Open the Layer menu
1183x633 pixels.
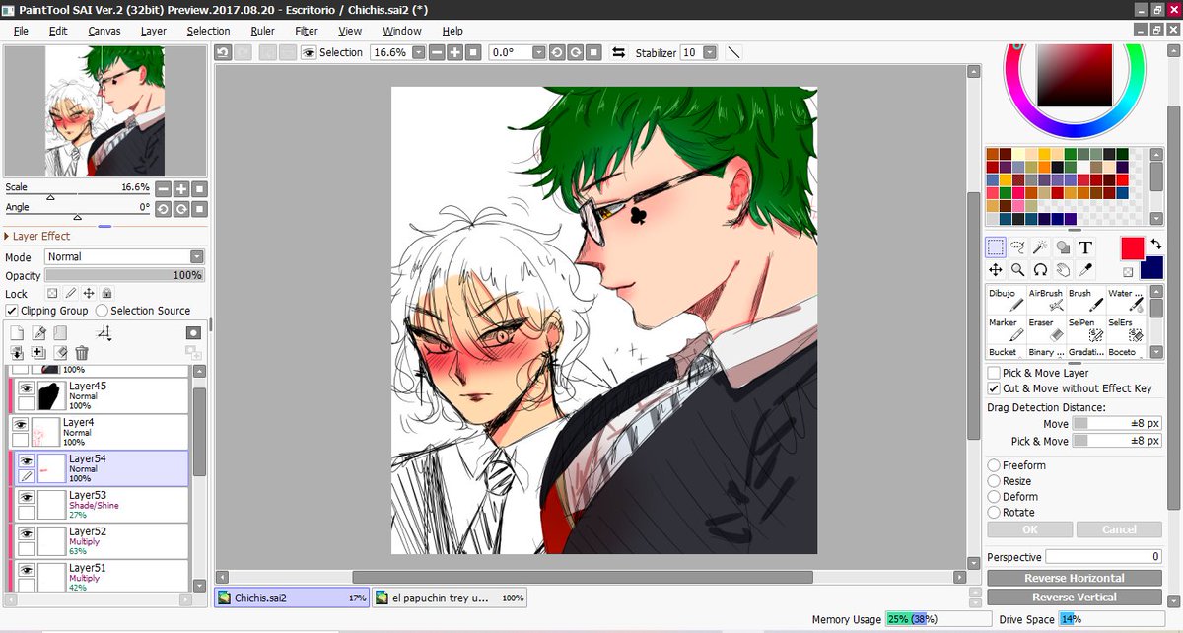pos(153,31)
